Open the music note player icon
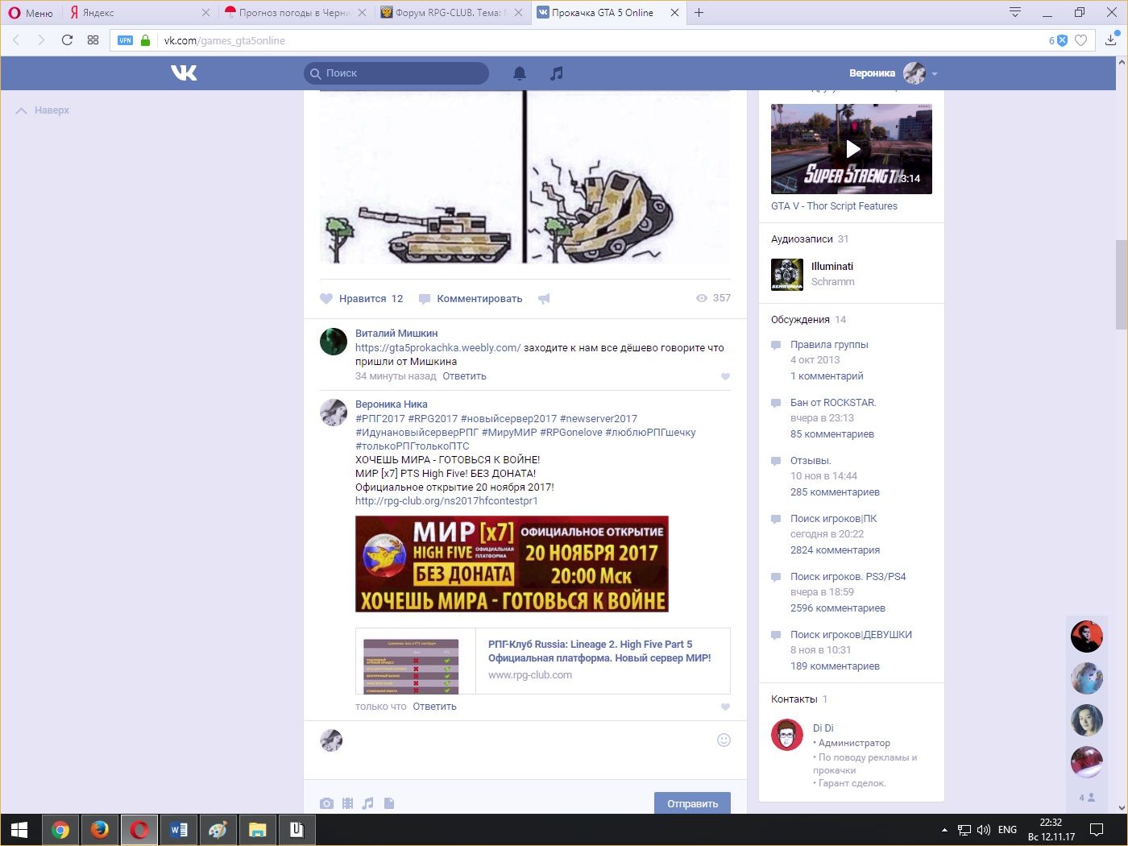 click(x=556, y=73)
